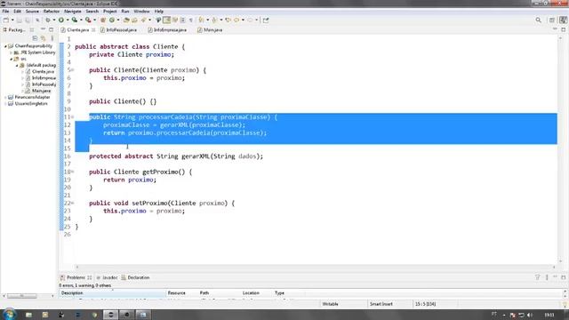Click the Windows Start button
Image resolution: width=569 pixels, height=320 pixels.
9,314
